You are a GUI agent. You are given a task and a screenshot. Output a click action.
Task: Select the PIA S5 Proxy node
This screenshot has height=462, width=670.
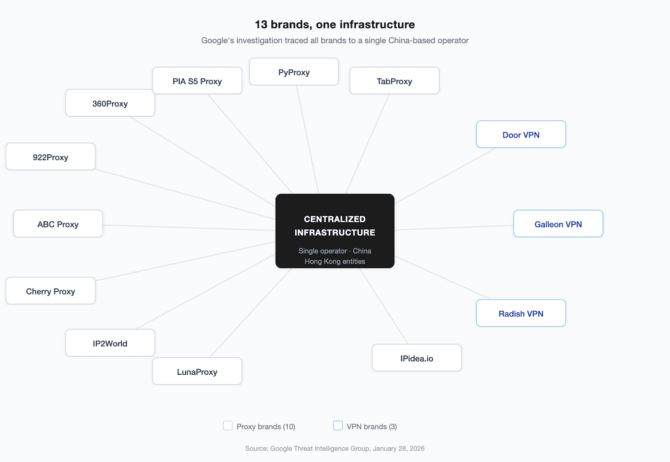point(197,80)
